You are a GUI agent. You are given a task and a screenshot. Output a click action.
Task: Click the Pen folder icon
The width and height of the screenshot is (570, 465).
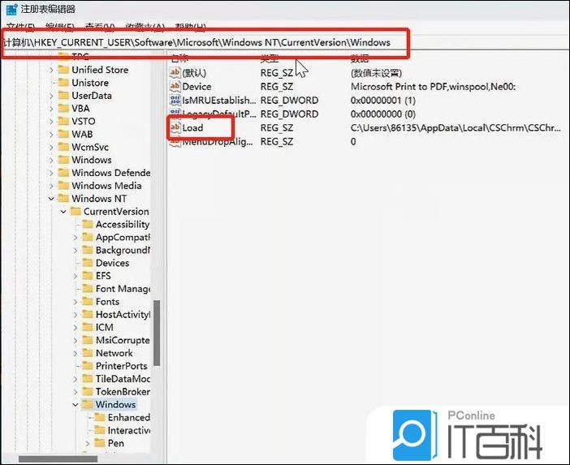click(100, 443)
